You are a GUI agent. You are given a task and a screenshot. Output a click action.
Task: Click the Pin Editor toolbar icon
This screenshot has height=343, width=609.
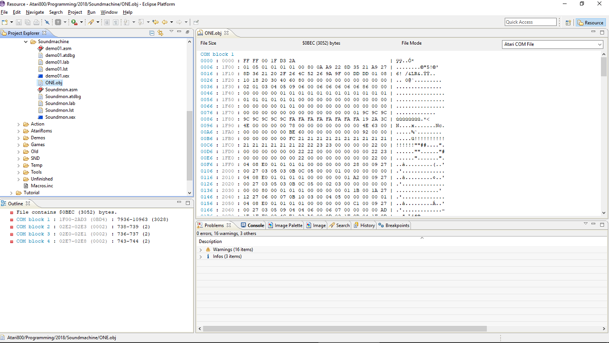196,22
